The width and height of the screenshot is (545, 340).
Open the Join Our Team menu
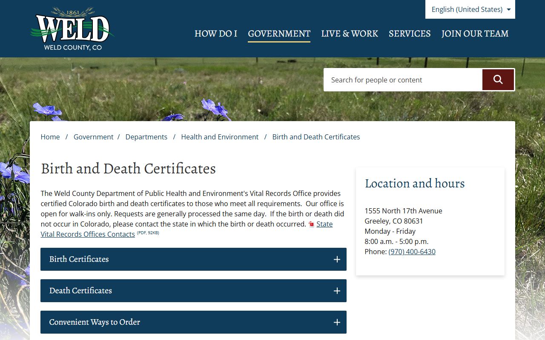475,34
